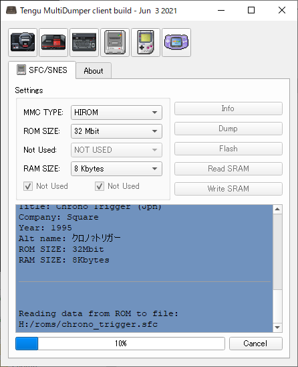Cancel the ROM dumping operation
The width and height of the screenshot is (298, 367).
[x=256, y=344]
